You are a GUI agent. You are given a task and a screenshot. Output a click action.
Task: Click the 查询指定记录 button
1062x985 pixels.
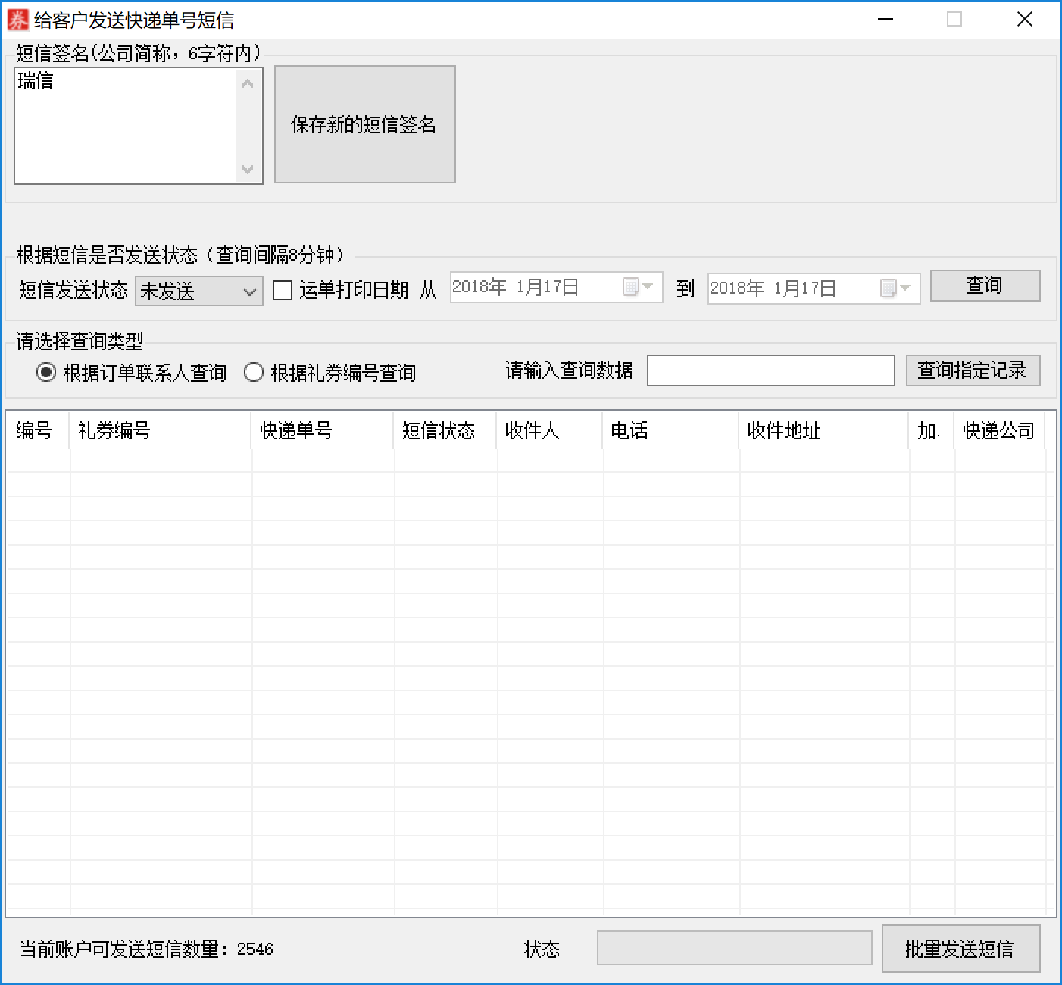[972, 371]
